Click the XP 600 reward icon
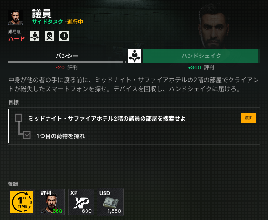The height and width of the screenshot is (220, 268). point(81,202)
